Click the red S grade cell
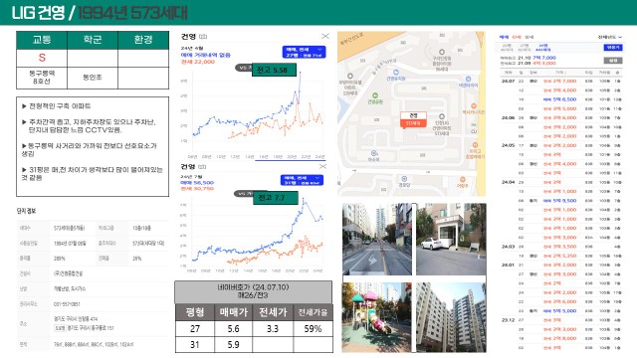This screenshot has width=637, height=358. coord(42,58)
